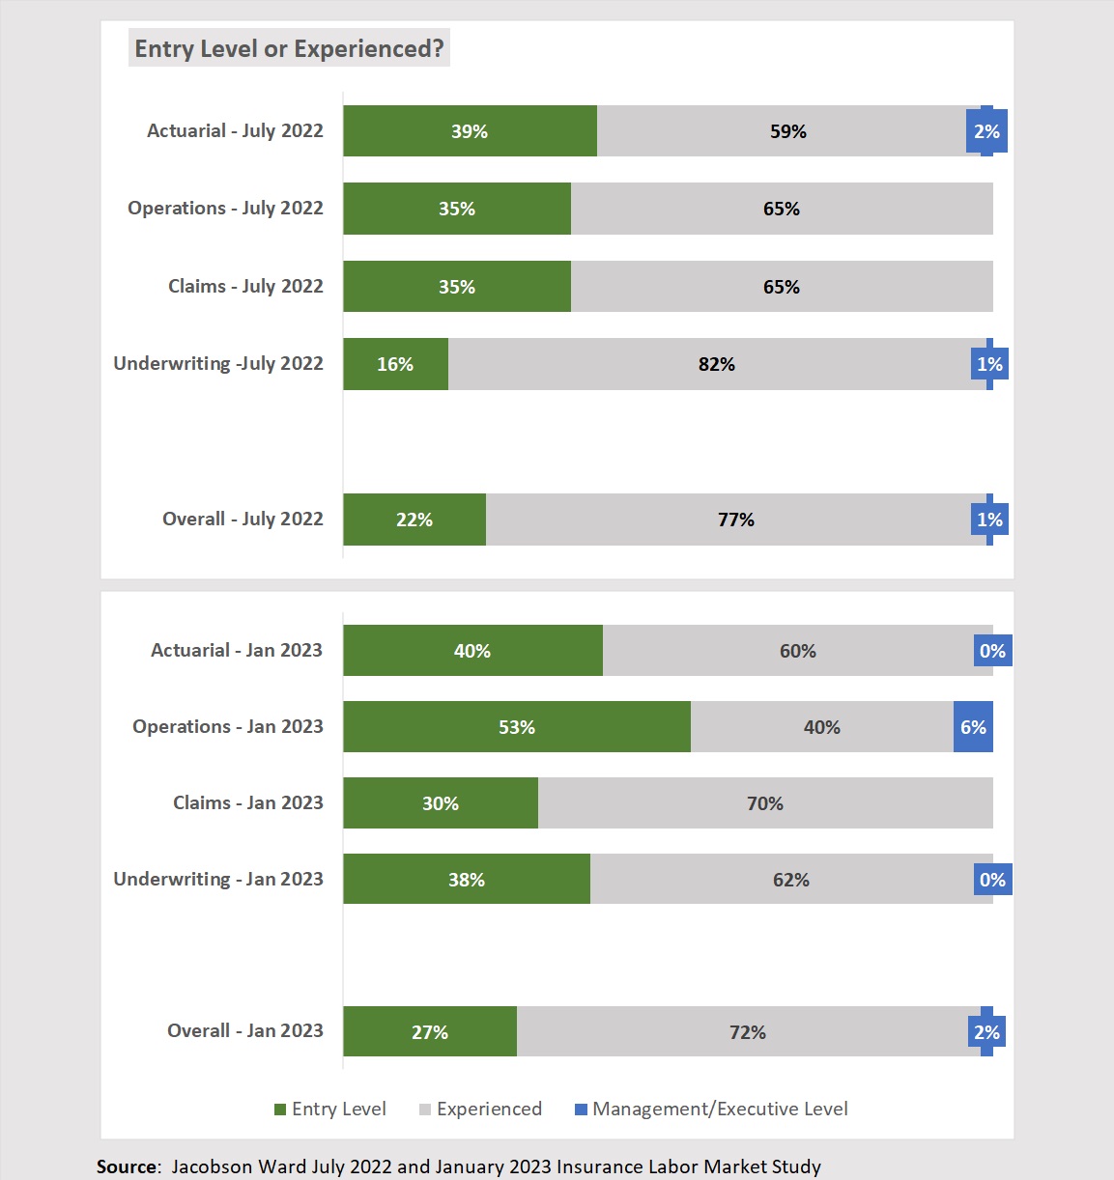Click the green Entry Level legend swatch
This screenshot has width=1114, height=1180.
(x=280, y=1110)
